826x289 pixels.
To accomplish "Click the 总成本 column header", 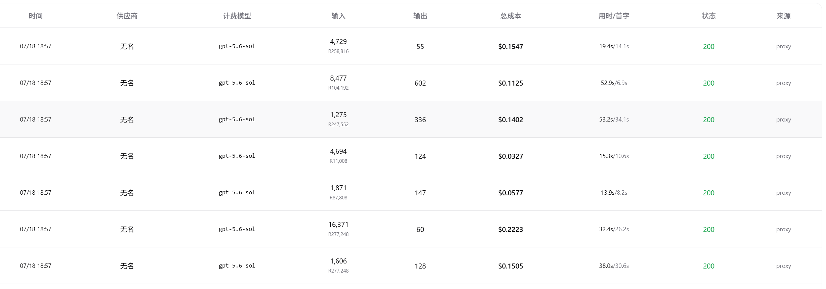I will [x=510, y=16].
